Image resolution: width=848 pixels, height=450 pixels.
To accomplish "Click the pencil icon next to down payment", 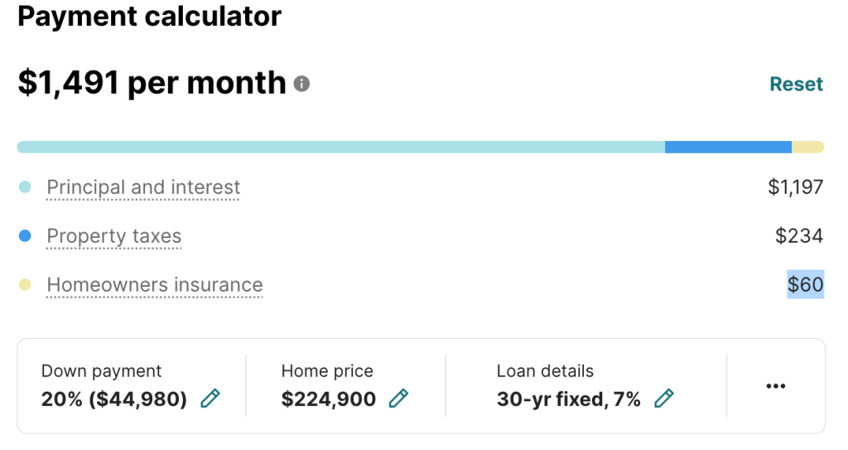I will click(210, 399).
